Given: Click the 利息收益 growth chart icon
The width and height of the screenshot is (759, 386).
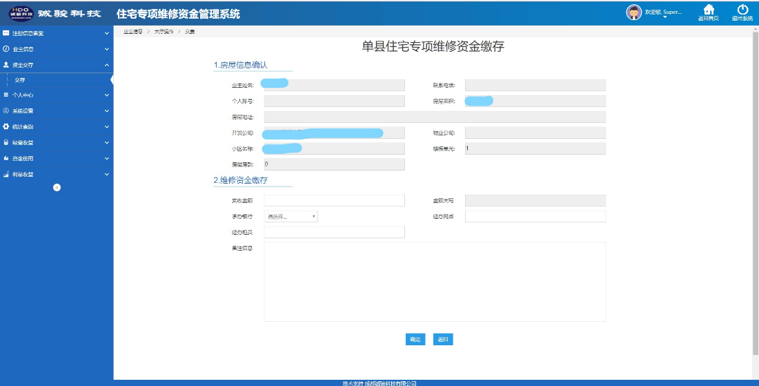Looking at the screenshot, I should click(x=6, y=174).
